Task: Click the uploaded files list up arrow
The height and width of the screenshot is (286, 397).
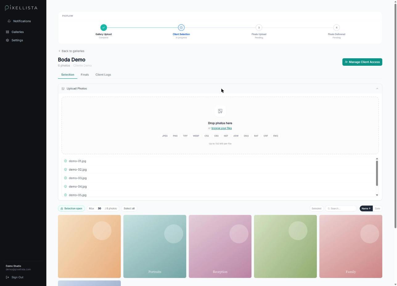Action: 377,159
